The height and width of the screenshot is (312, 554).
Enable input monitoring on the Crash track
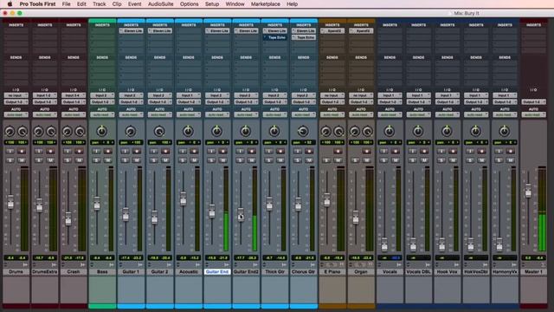[68, 152]
